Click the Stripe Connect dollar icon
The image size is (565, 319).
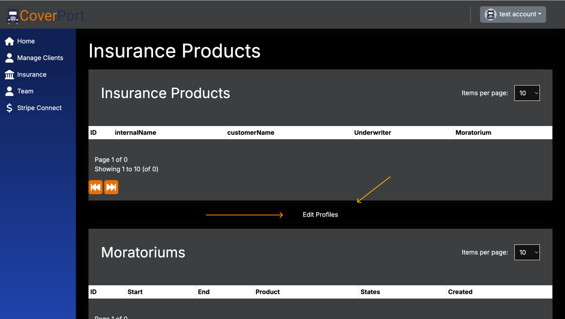tap(9, 108)
